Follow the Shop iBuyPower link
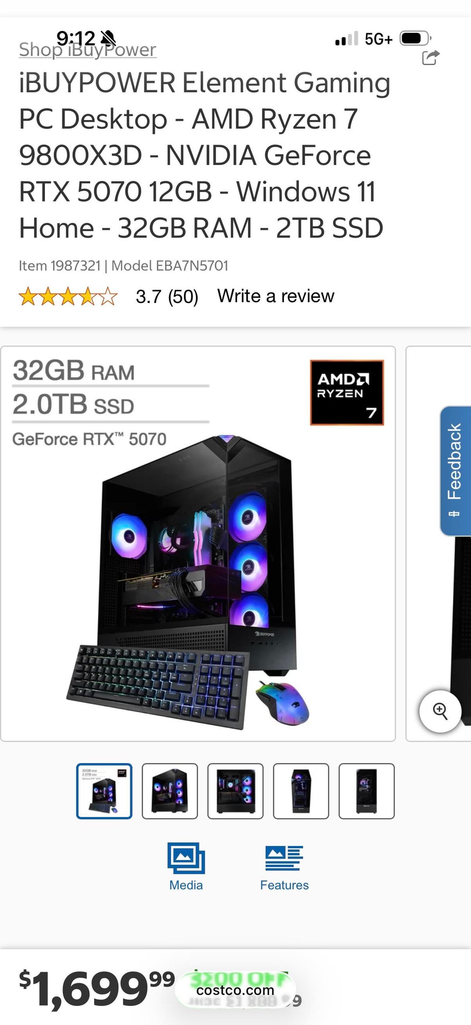 pos(87,50)
